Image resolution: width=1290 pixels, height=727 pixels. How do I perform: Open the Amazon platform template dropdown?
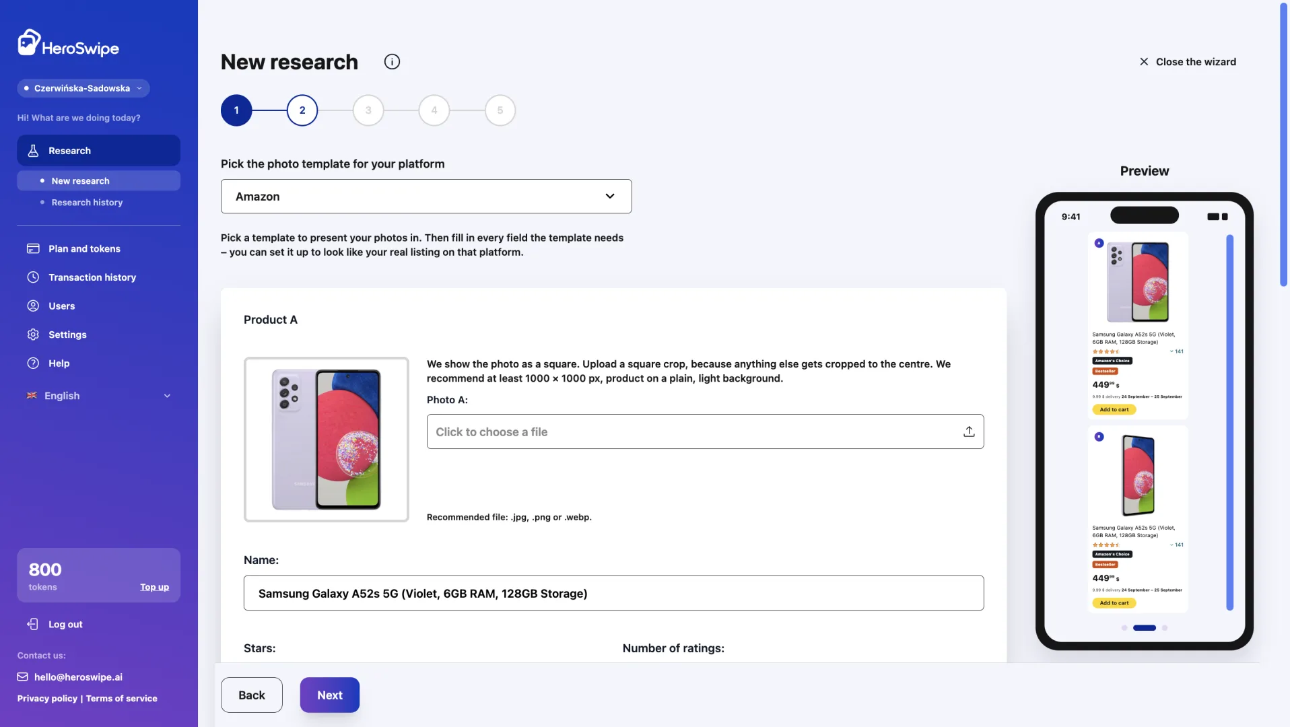click(x=426, y=197)
